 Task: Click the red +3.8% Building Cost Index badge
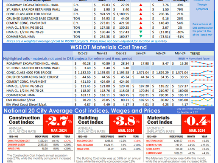[x=126, y=124]
